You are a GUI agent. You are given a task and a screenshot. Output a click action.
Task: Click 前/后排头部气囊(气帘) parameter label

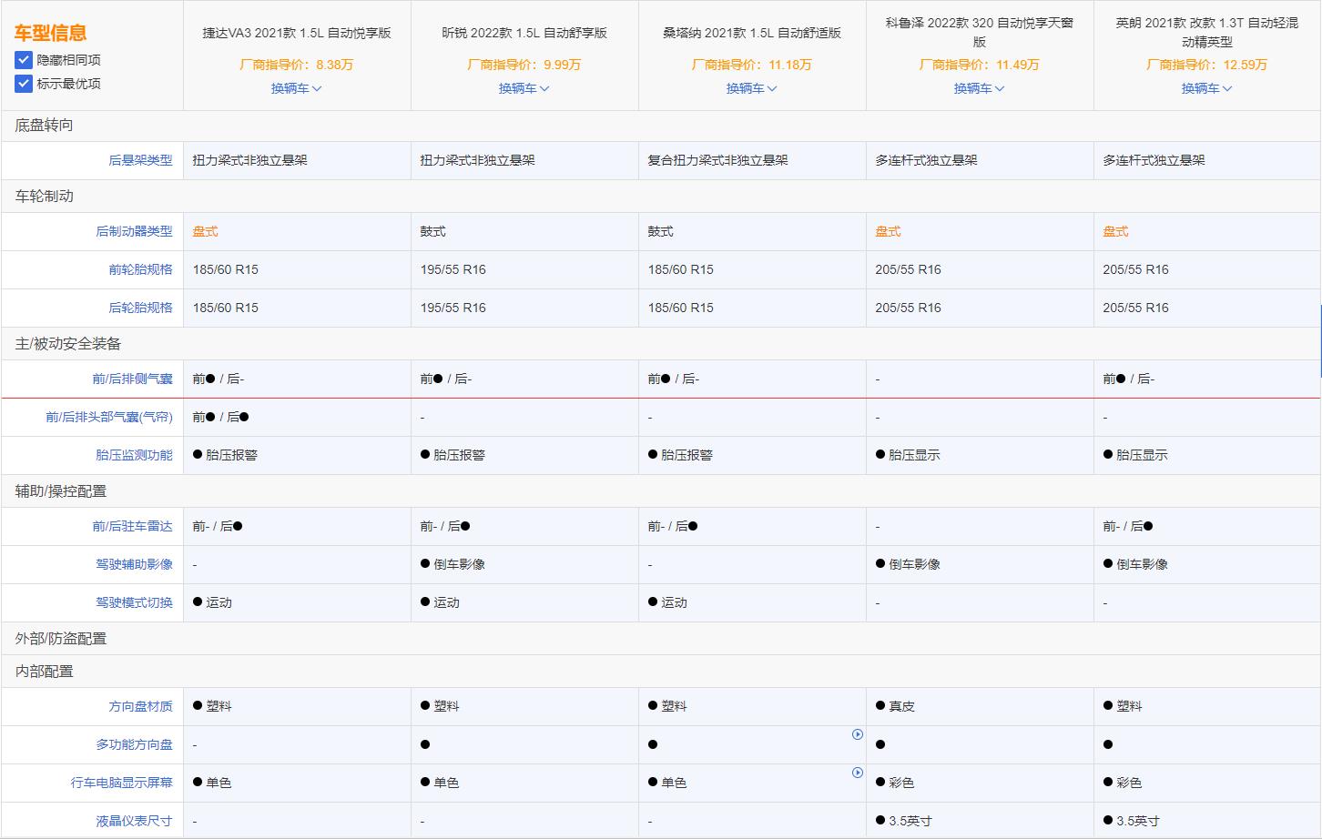point(109,417)
